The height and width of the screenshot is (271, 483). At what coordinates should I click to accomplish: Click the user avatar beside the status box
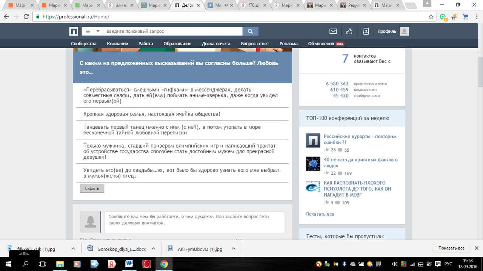tap(90, 222)
